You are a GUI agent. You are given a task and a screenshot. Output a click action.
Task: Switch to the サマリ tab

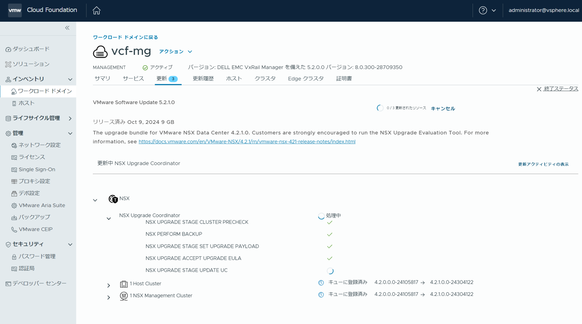102,79
